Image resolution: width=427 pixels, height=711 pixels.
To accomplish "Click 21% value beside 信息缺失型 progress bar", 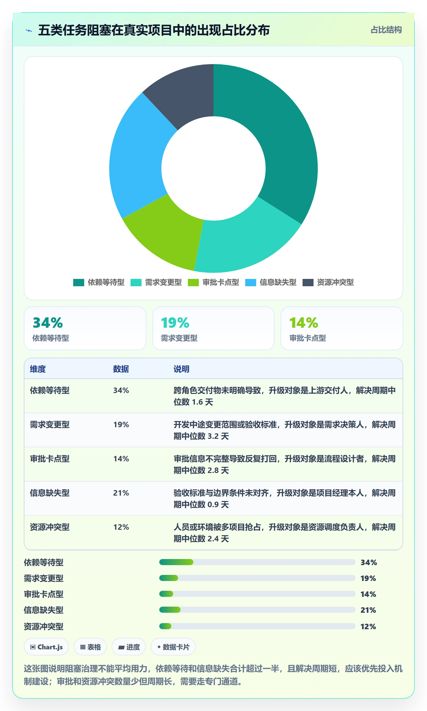I will pyautogui.click(x=368, y=610).
